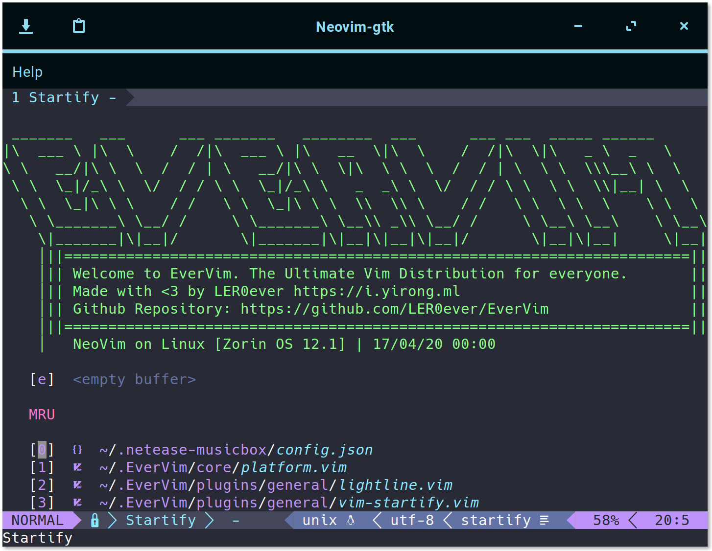Click the lock icon in status line

(x=95, y=520)
